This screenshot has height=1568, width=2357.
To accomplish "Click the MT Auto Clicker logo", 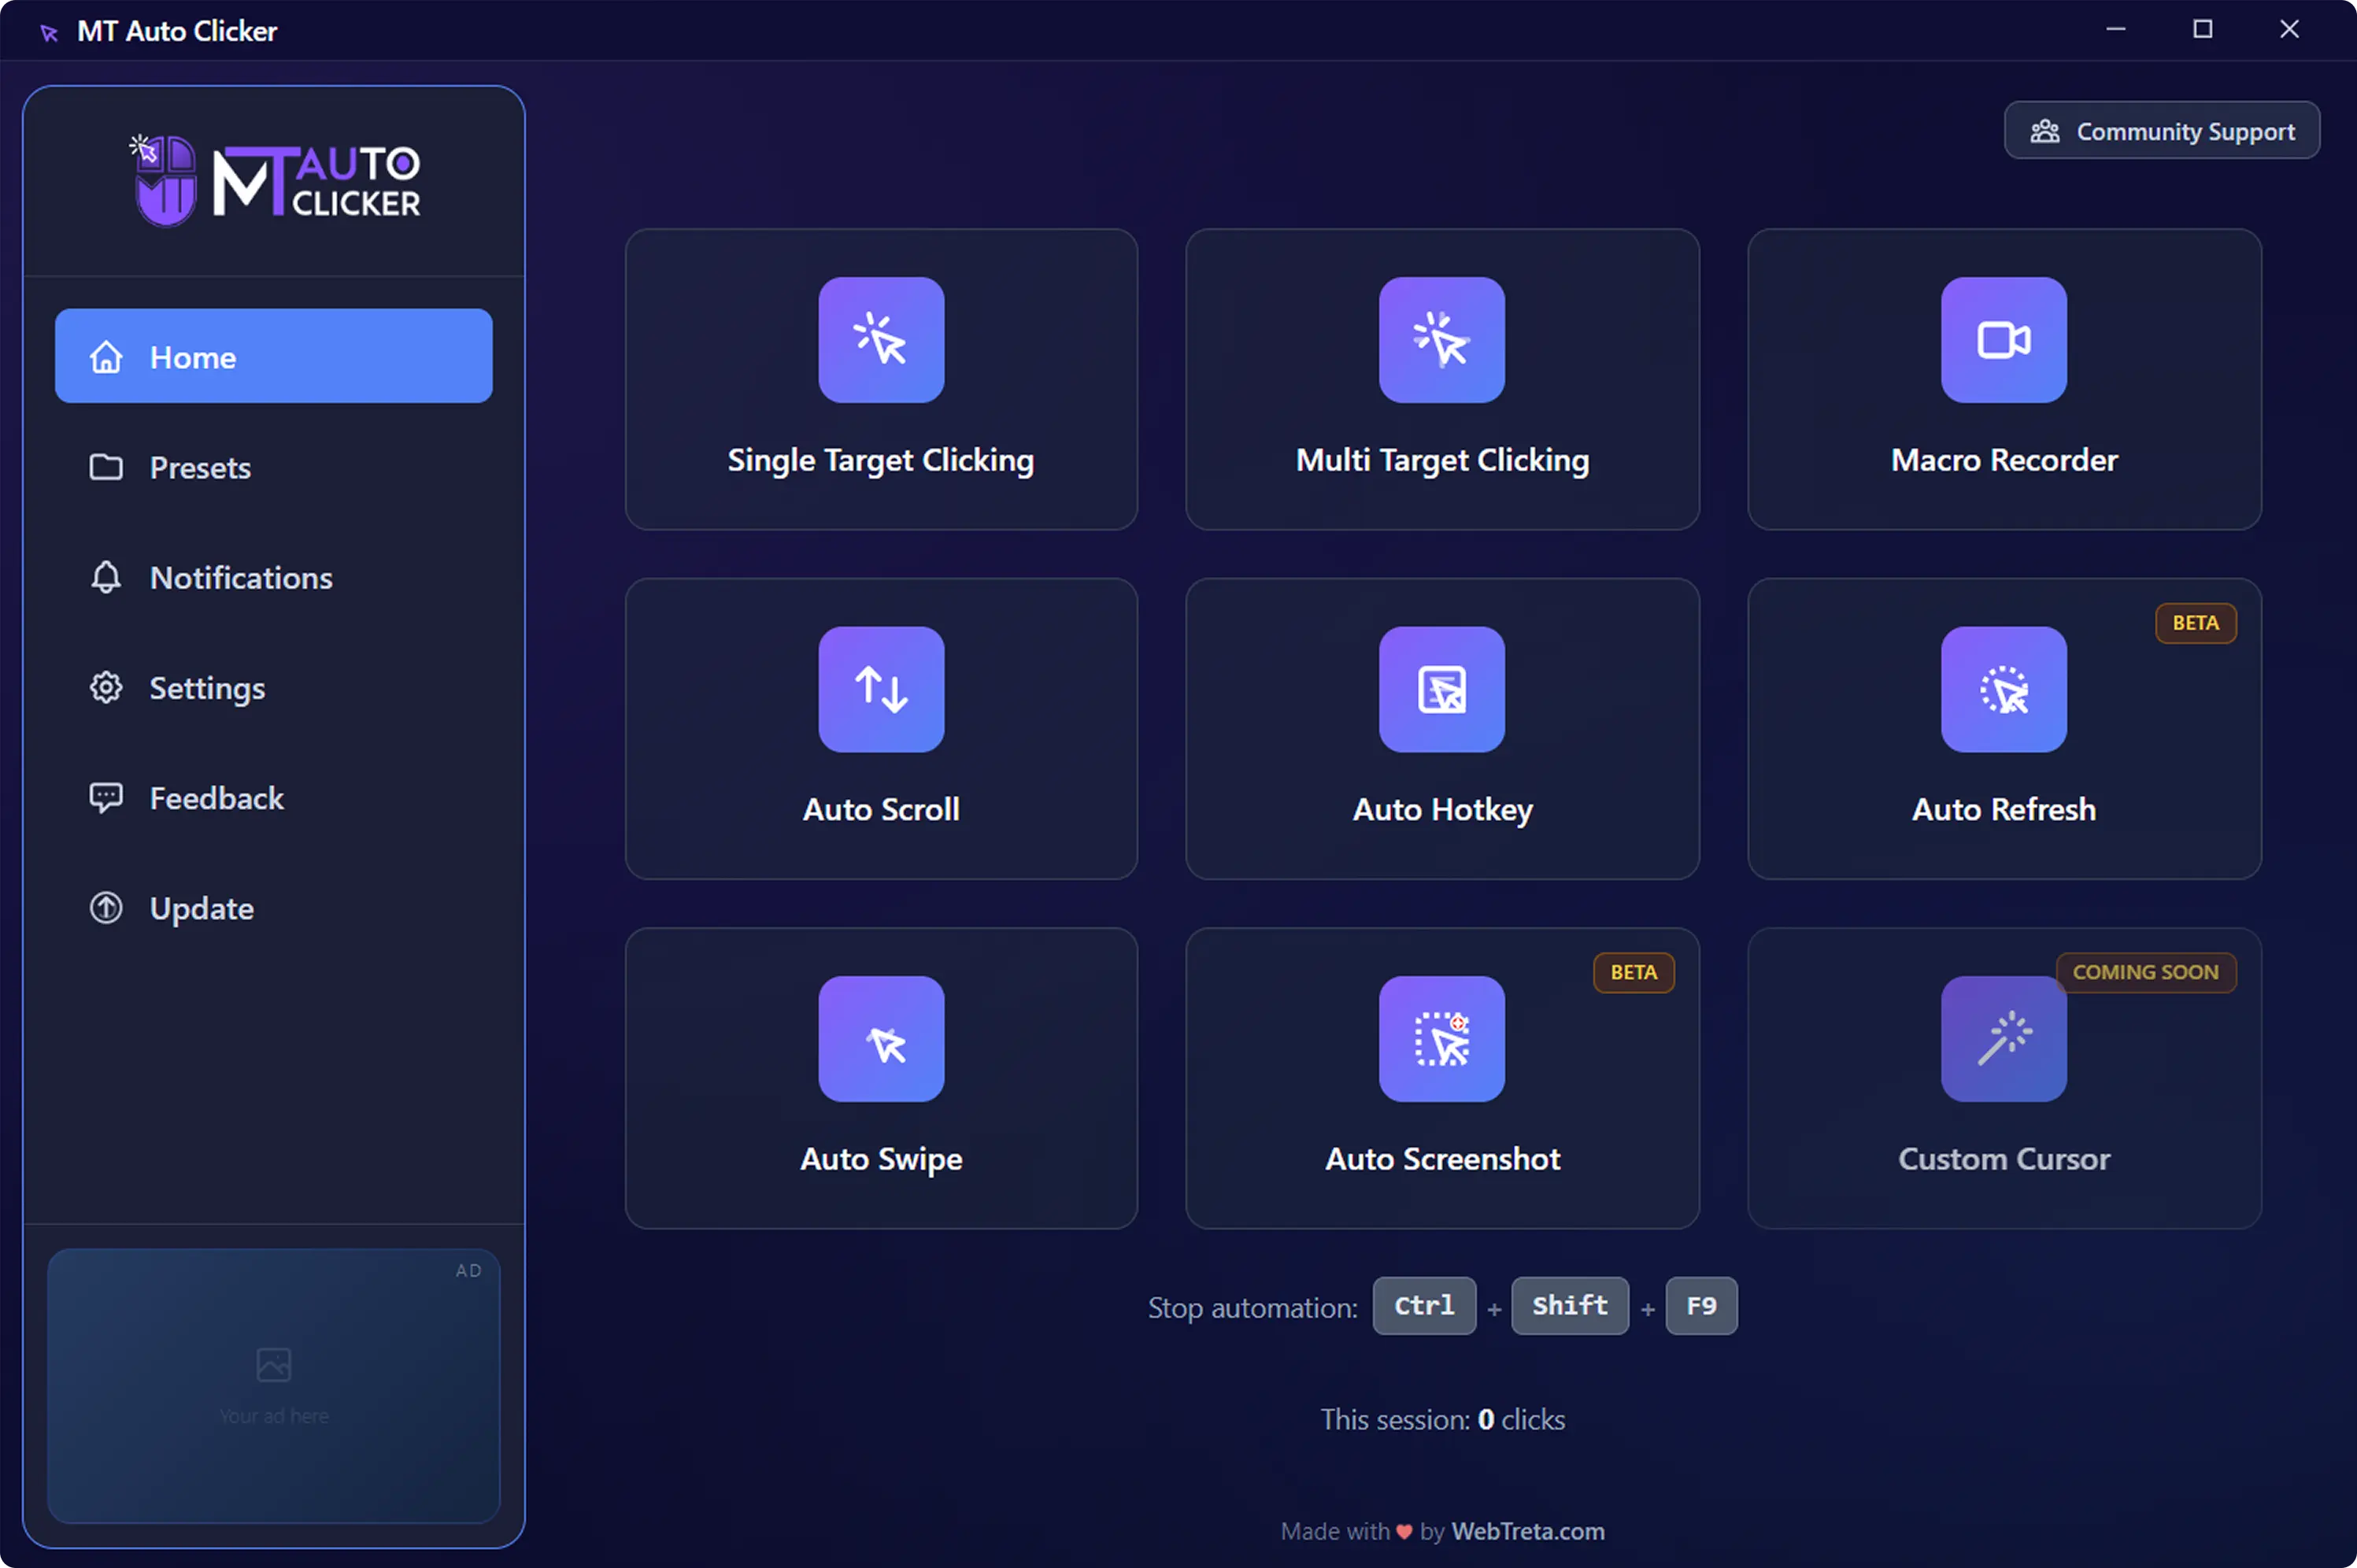I will tap(273, 178).
